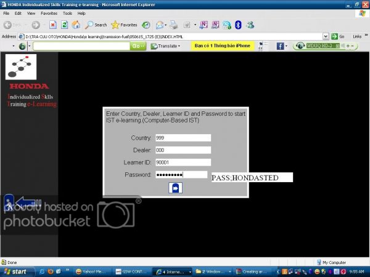Open the radio station player widget

coord(326,46)
